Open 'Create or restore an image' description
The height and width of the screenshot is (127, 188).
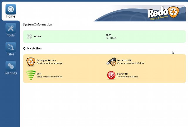click(50, 63)
